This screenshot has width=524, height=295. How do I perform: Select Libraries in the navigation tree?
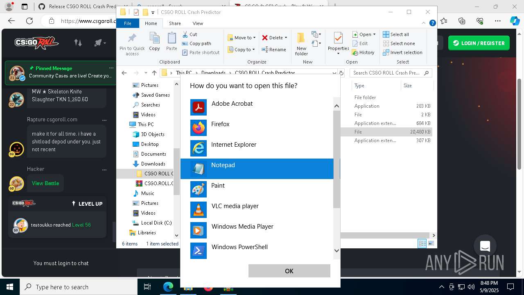[x=142, y=233]
